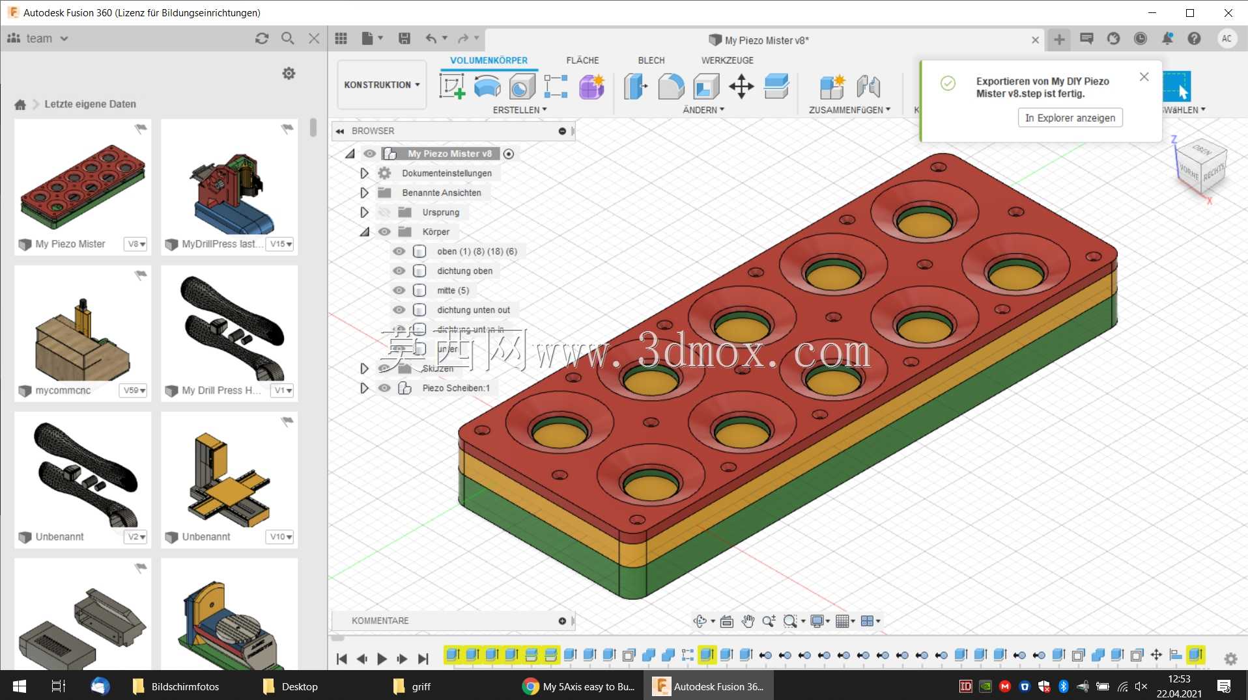Select the Press Pull tool

(x=636, y=86)
